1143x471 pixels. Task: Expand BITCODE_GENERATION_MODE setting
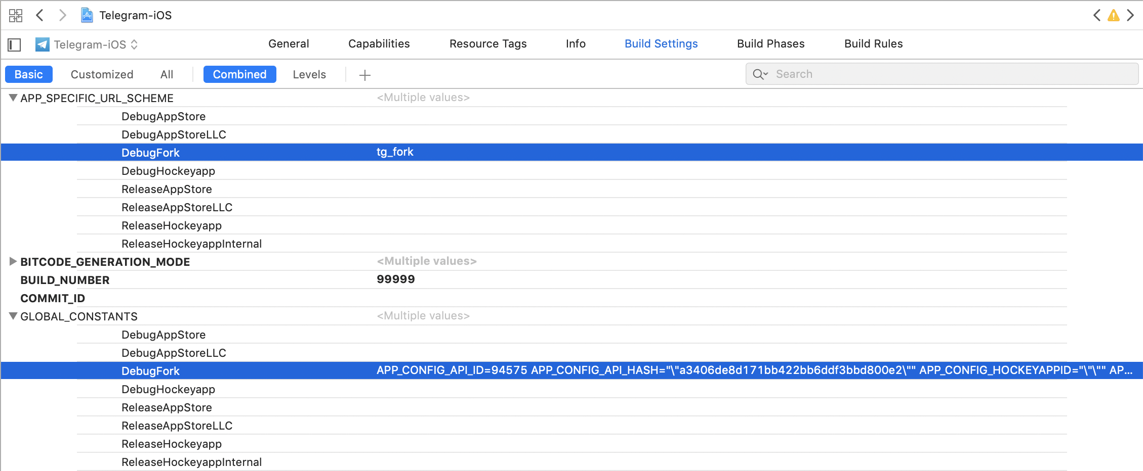[x=13, y=261]
